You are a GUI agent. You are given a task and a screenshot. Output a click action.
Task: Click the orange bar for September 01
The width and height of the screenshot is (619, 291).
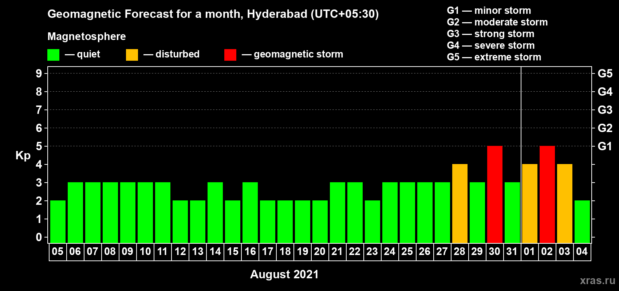[530, 203]
